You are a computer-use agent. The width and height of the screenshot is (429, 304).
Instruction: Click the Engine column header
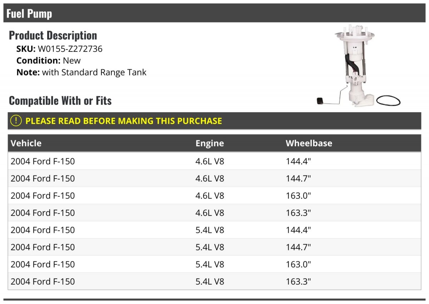tap(209, 143)
